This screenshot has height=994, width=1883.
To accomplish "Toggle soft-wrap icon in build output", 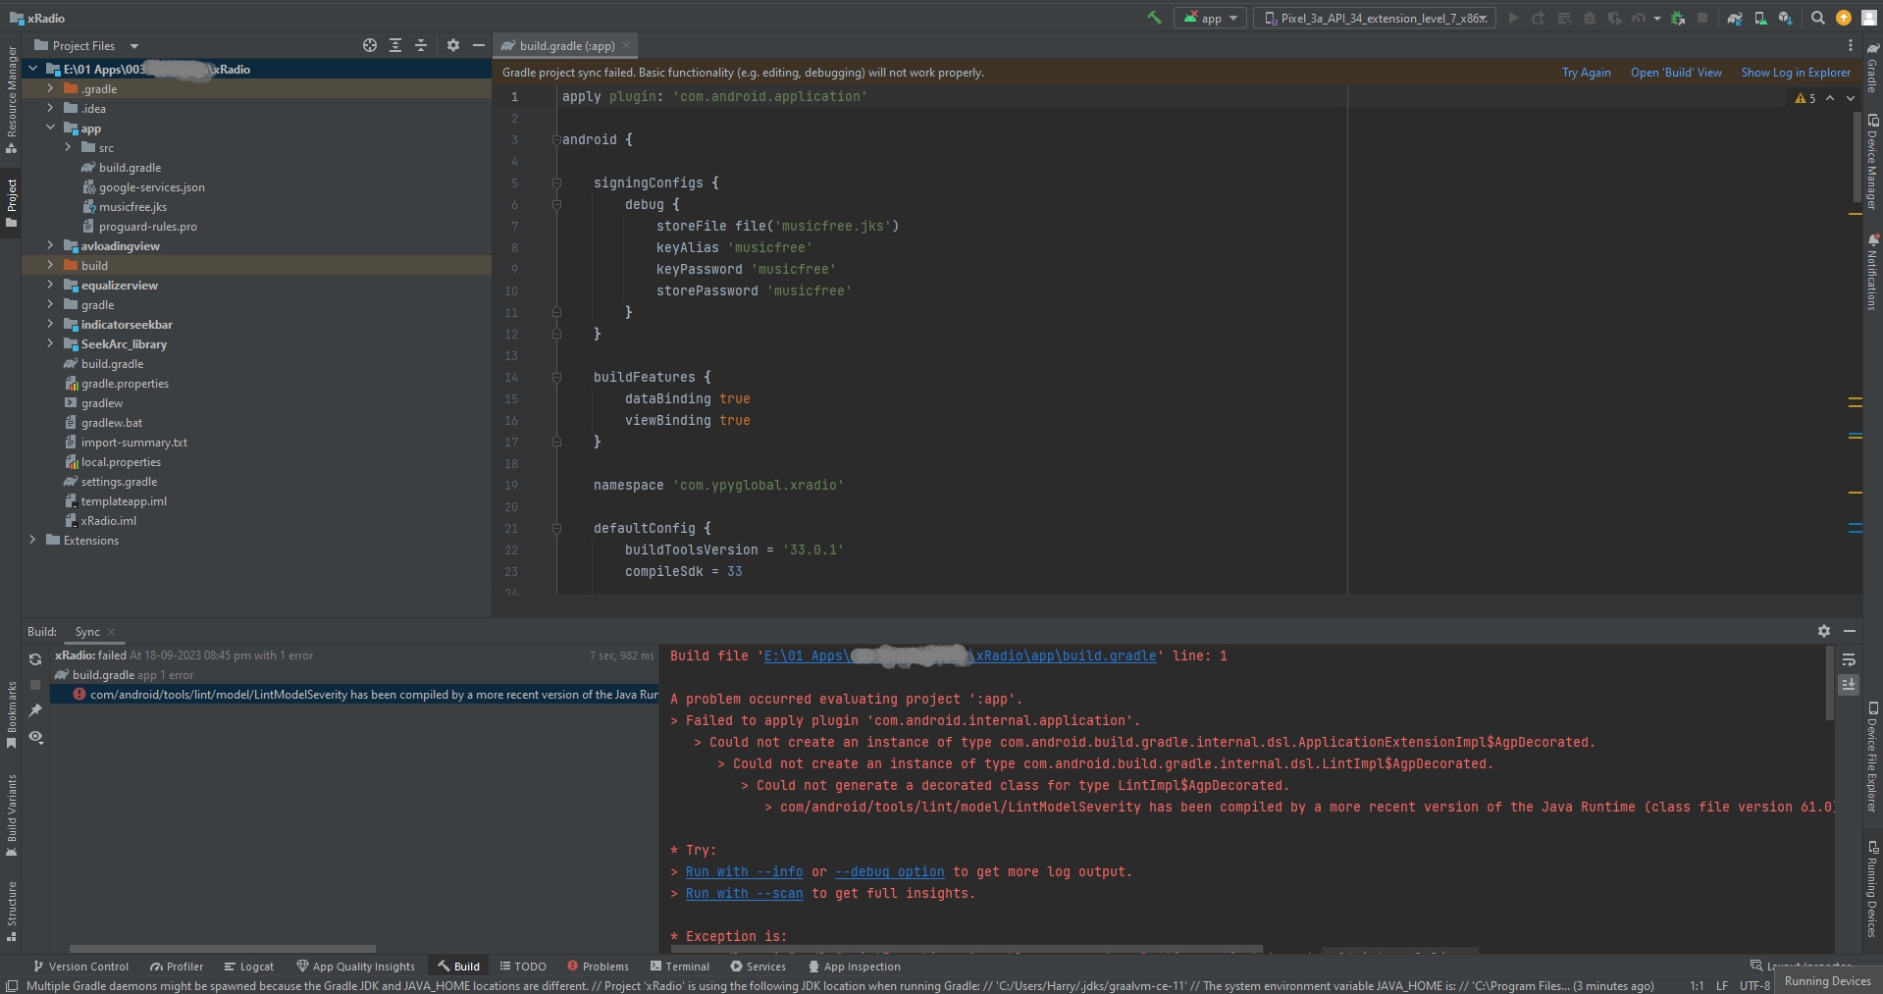I will [1849, 659].
